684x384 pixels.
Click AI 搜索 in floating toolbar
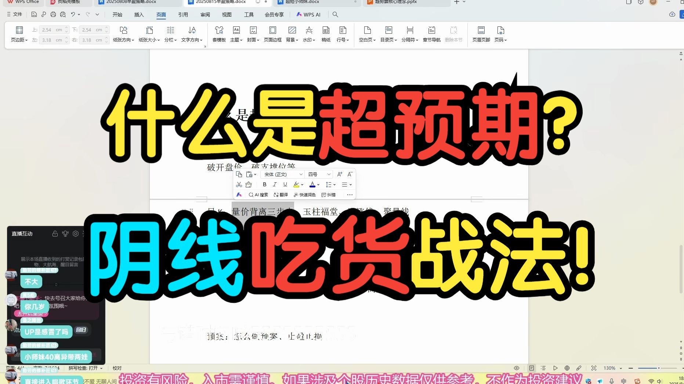[258, 195]
